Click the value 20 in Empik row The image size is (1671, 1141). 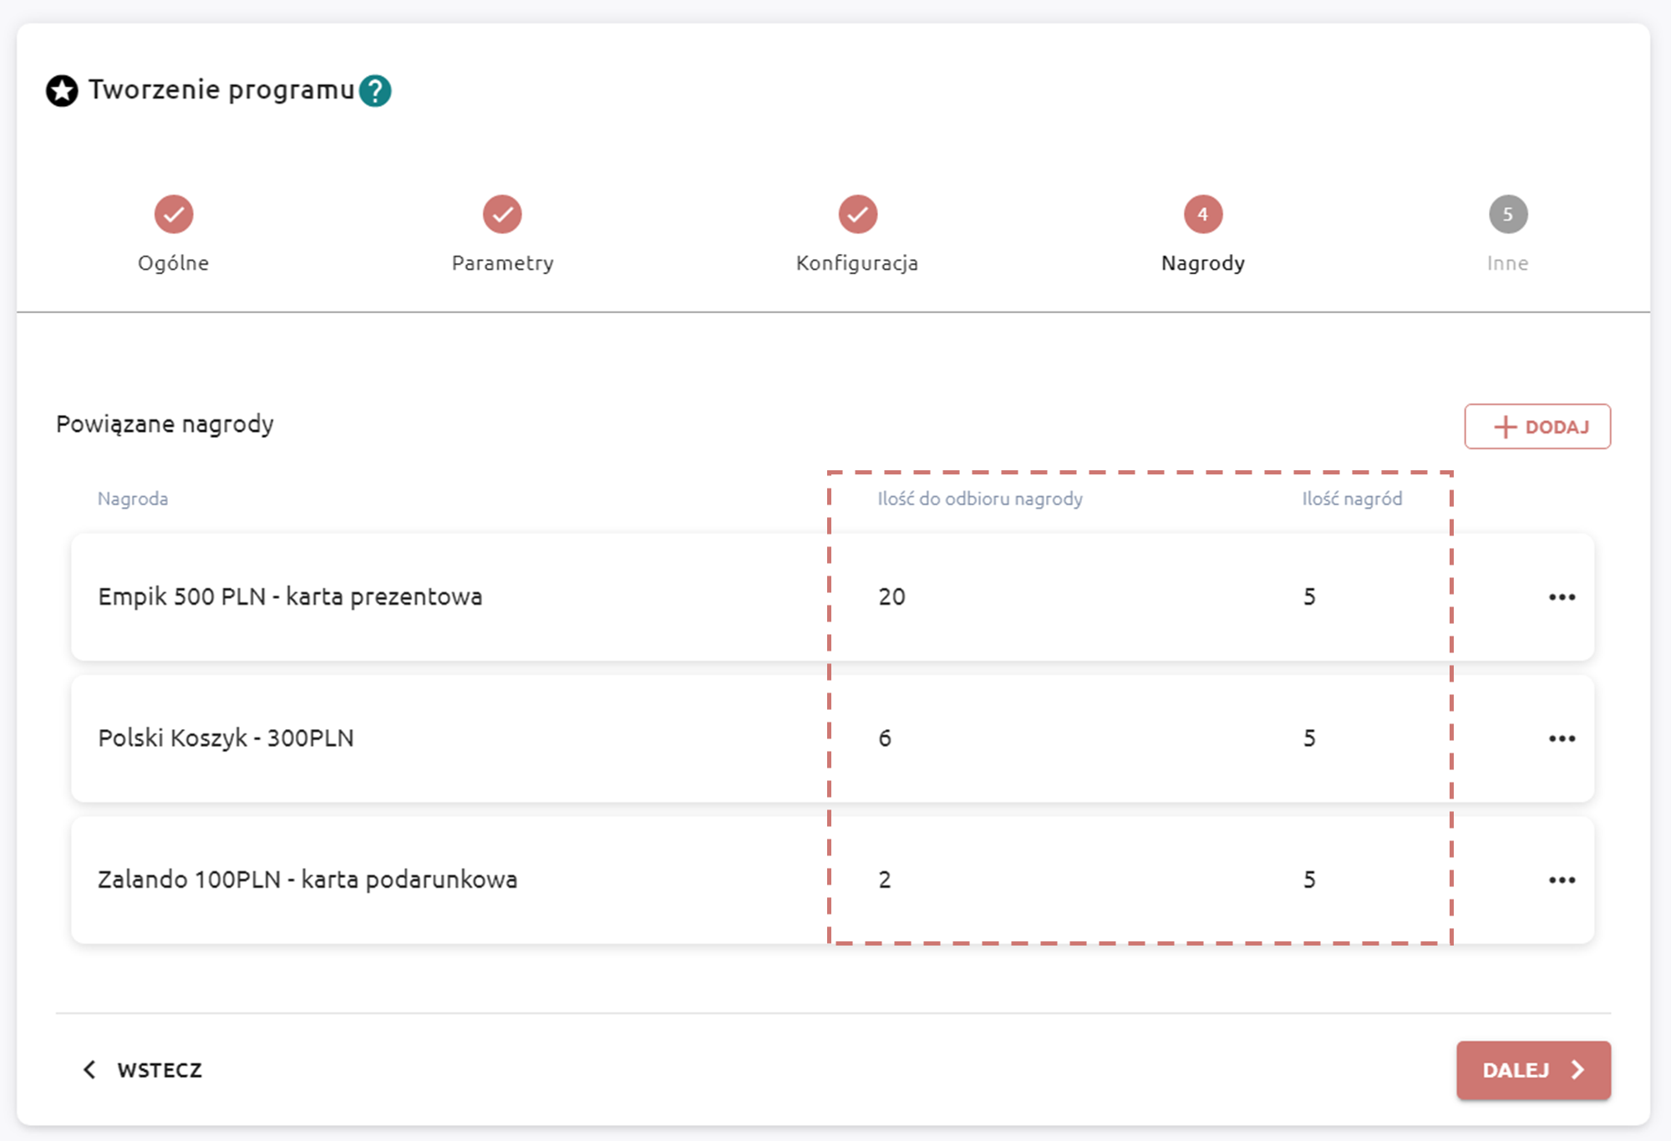891,596
